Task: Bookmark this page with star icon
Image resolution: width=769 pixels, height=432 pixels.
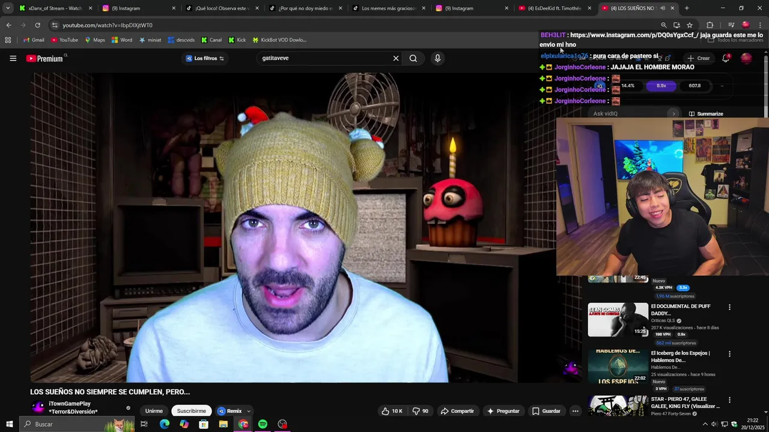Action: click(x=690, y=25)
